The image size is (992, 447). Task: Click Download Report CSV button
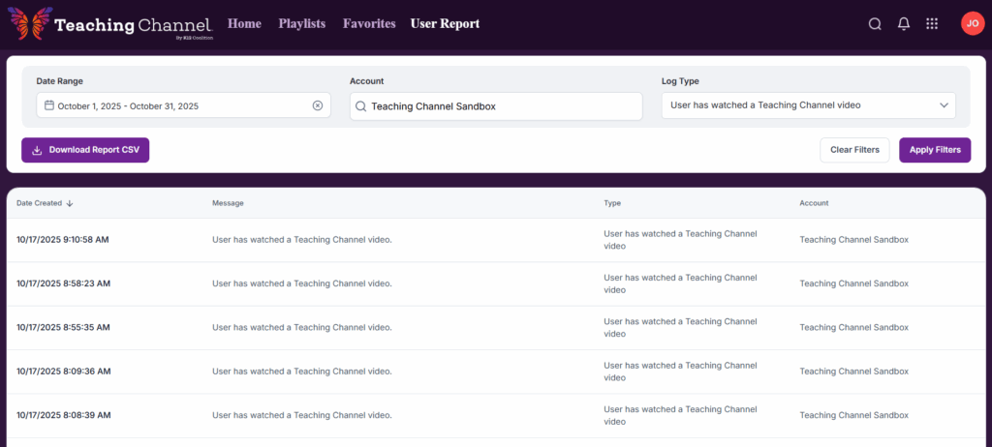[x=85, y=151]
